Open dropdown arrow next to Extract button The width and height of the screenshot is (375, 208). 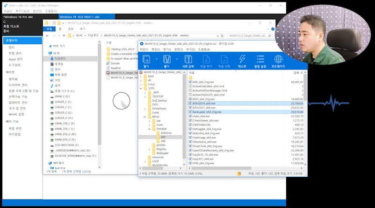click(177, 59)
